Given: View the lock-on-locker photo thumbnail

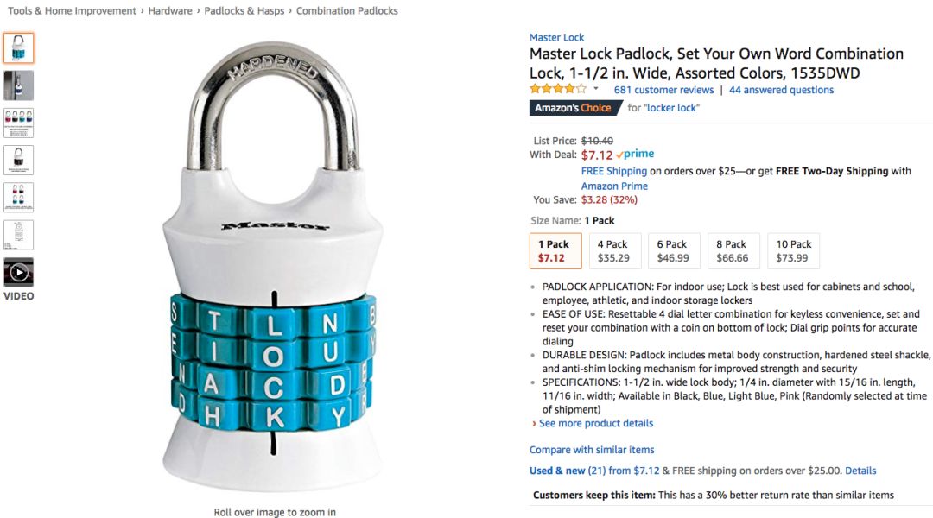Looking at the screenshot, I should 19,85.
